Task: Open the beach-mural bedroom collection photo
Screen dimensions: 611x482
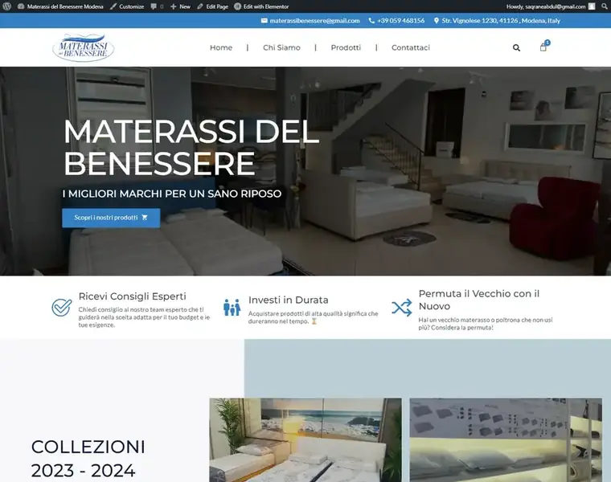Action: coord(305,440)
